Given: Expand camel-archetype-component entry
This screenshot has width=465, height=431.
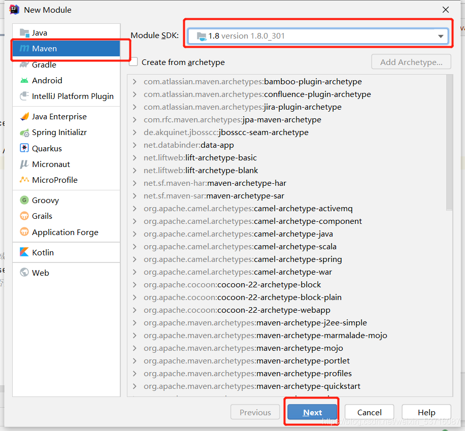Looking at the screenshot, I should tap(135, 221).
